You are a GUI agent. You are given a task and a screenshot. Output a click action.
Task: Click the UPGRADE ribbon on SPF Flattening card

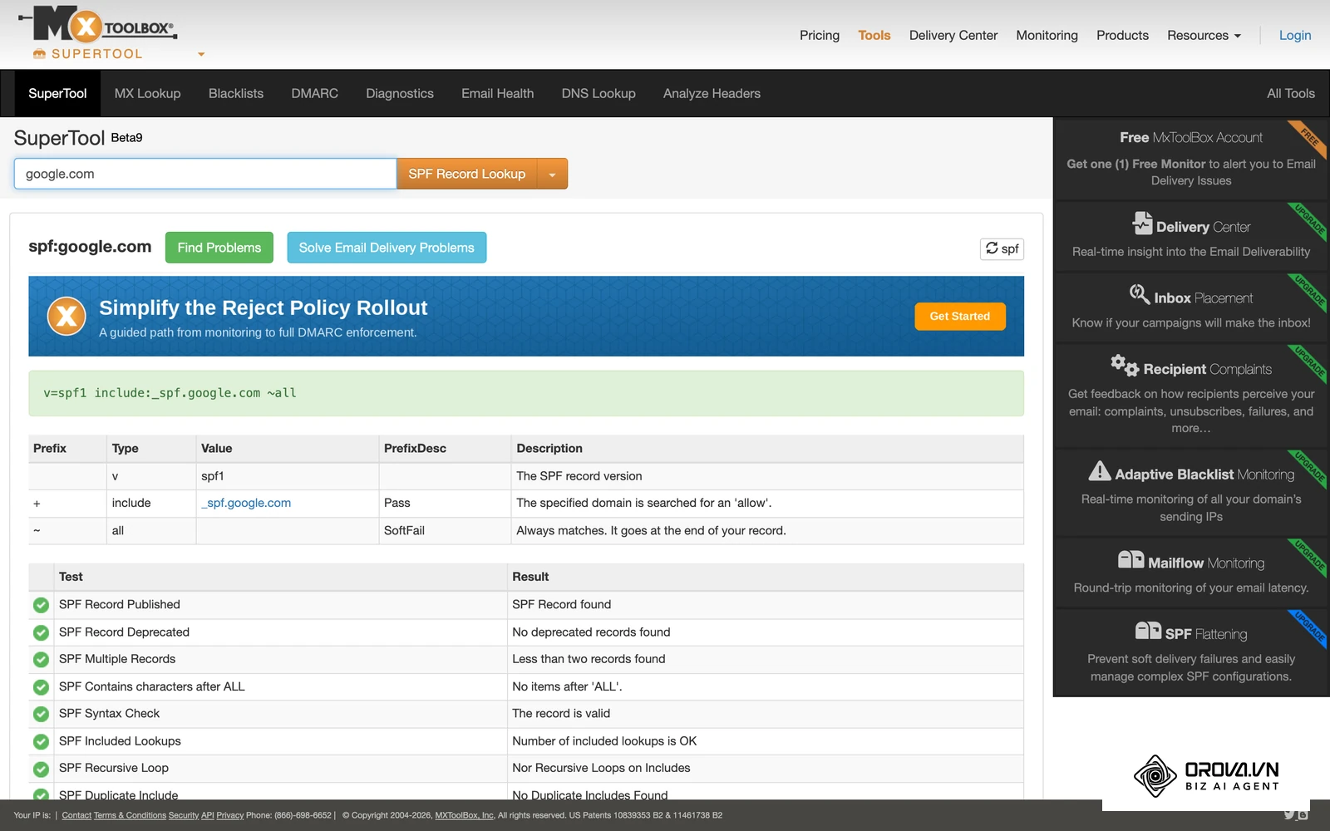point(1309,628)
